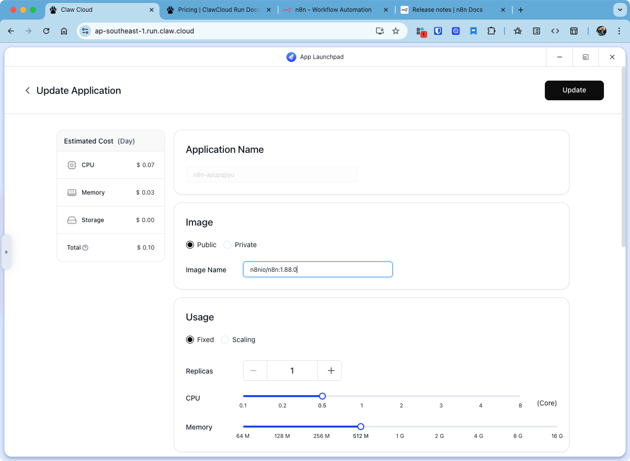
Task: Click the Image Name input field
Action: click(x=318, y=269)
